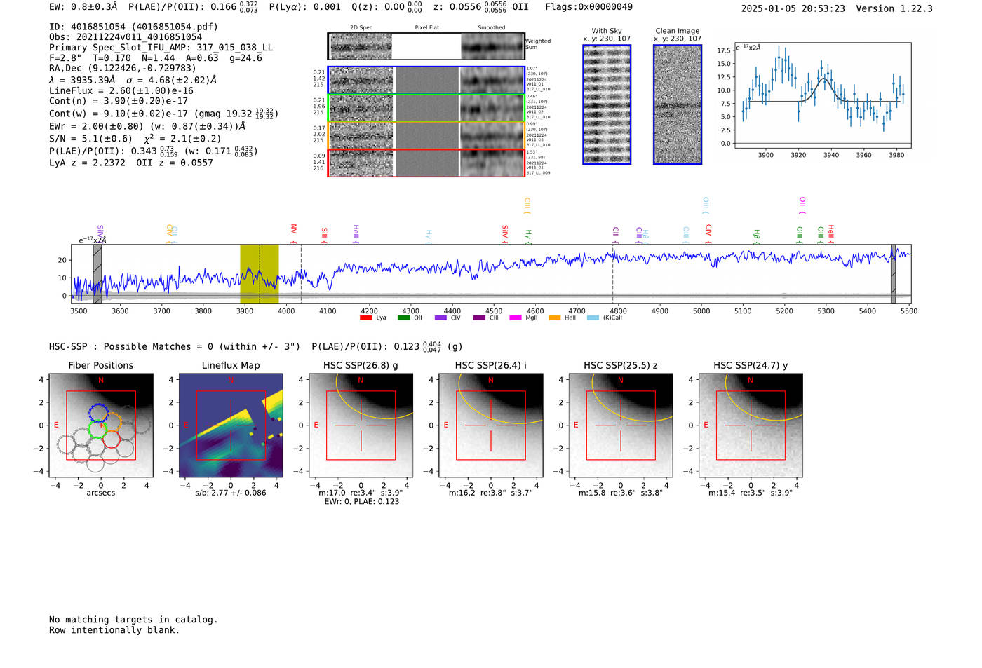Click the s/b: 2.77 +/- 0.086 caption
Viewport: 982px width, 668px height.
coord(231,493)
